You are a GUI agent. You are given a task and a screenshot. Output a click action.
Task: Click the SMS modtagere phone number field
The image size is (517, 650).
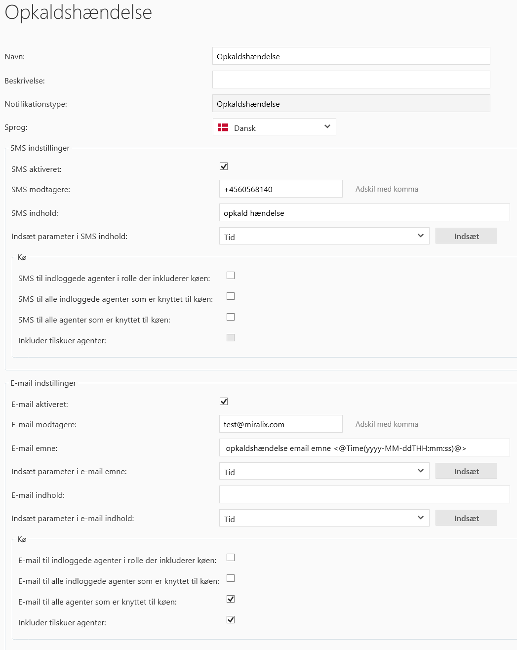[280, 189]
